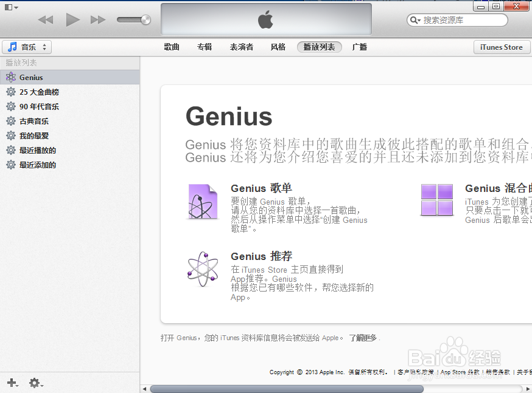This screenshot has width=532, height=393.
Task: Switch to the 表演者 tab
Action: 242,47
